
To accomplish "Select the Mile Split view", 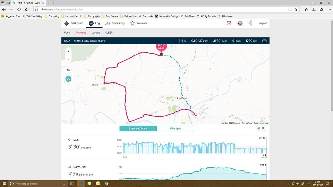I will pos(175,128).
